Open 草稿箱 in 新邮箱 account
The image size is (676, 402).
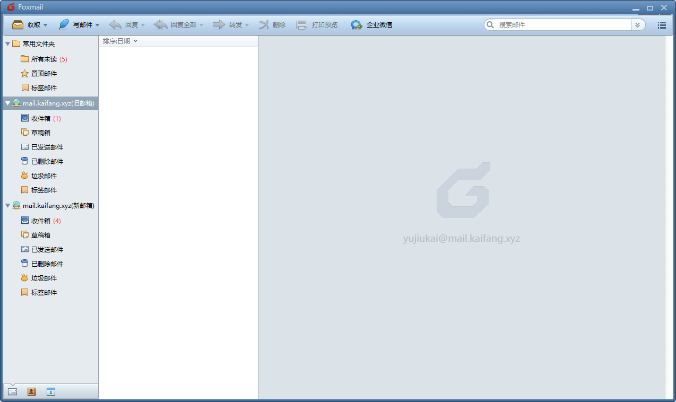(36, 235)
